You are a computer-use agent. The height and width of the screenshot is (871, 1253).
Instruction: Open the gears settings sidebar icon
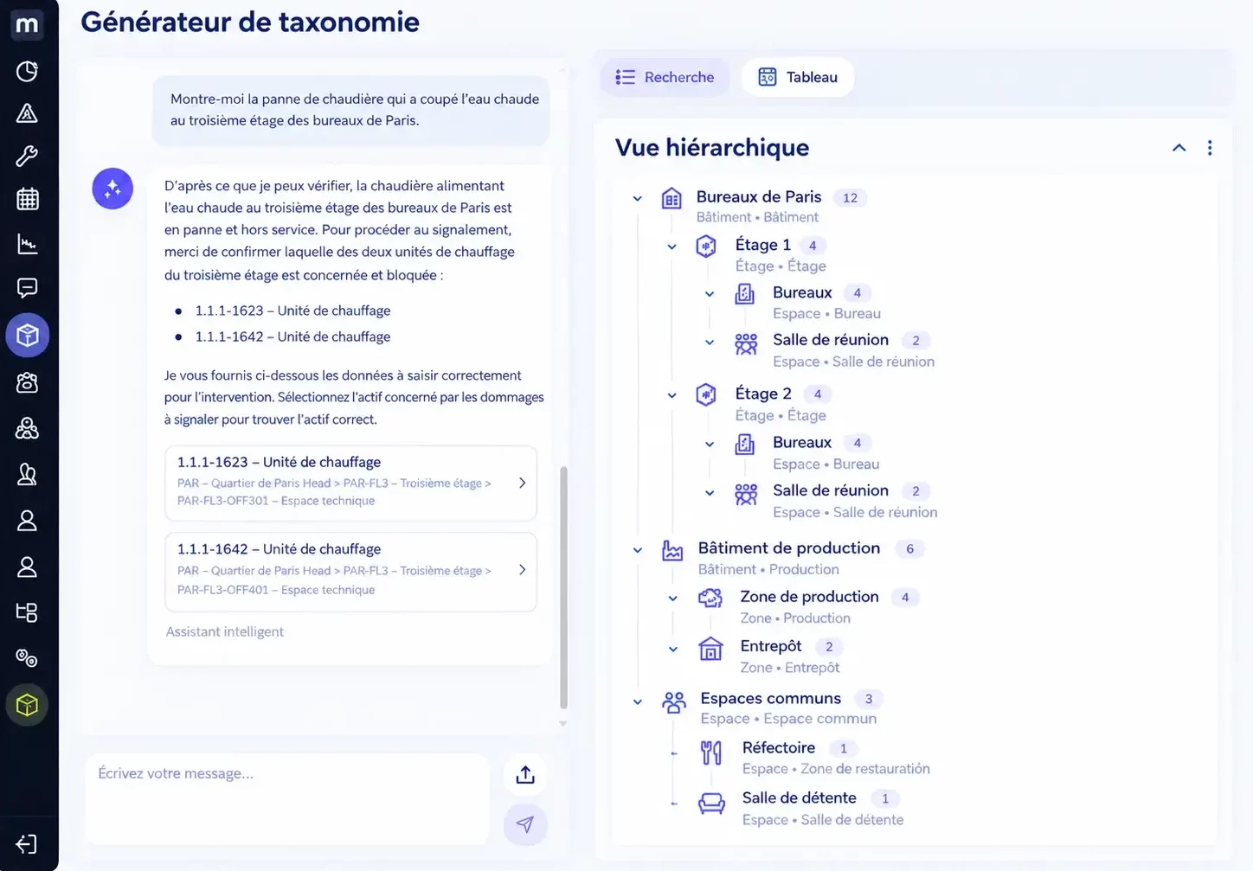pos(27,658)
